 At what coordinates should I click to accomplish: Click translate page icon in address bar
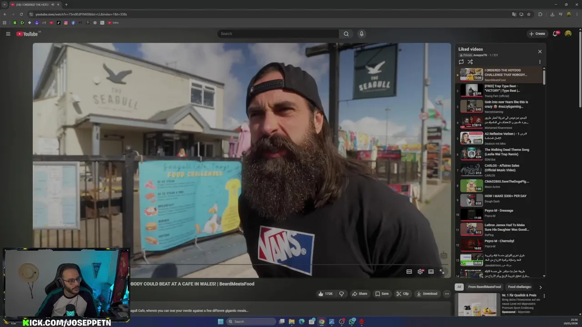514,14
